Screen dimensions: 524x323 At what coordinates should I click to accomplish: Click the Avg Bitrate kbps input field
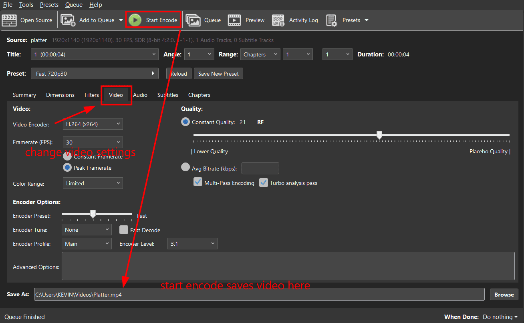(x=260, y=169)
